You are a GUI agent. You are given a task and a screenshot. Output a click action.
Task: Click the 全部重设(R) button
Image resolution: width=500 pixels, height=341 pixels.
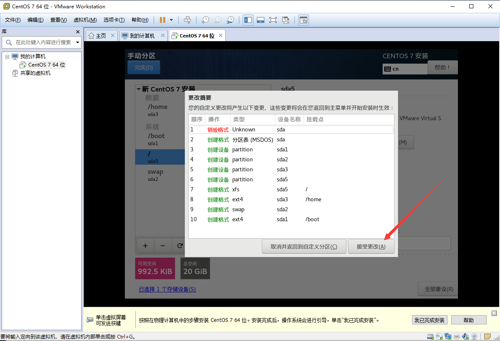(x=438, y=289)
